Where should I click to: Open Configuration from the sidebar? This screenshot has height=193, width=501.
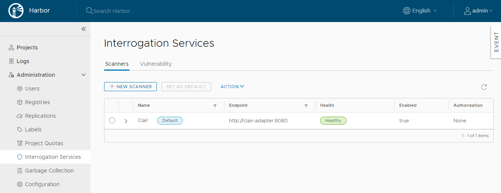(x=42, y=184)
